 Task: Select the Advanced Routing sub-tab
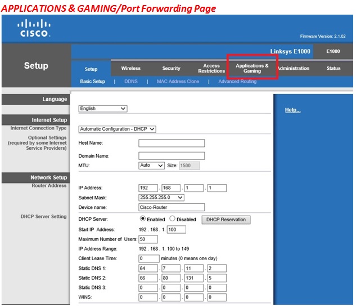point(237,82)
